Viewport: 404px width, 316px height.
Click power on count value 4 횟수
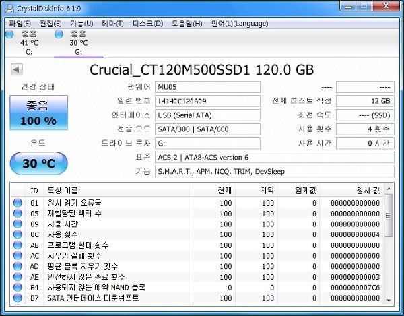(365, 129)
